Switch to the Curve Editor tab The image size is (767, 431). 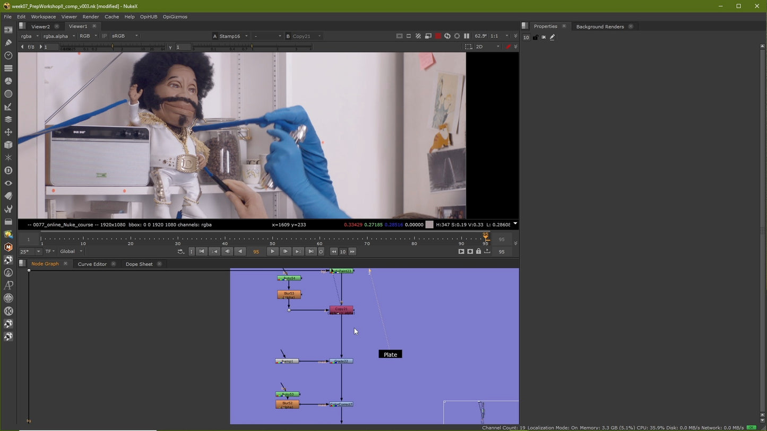pos(92,264)
